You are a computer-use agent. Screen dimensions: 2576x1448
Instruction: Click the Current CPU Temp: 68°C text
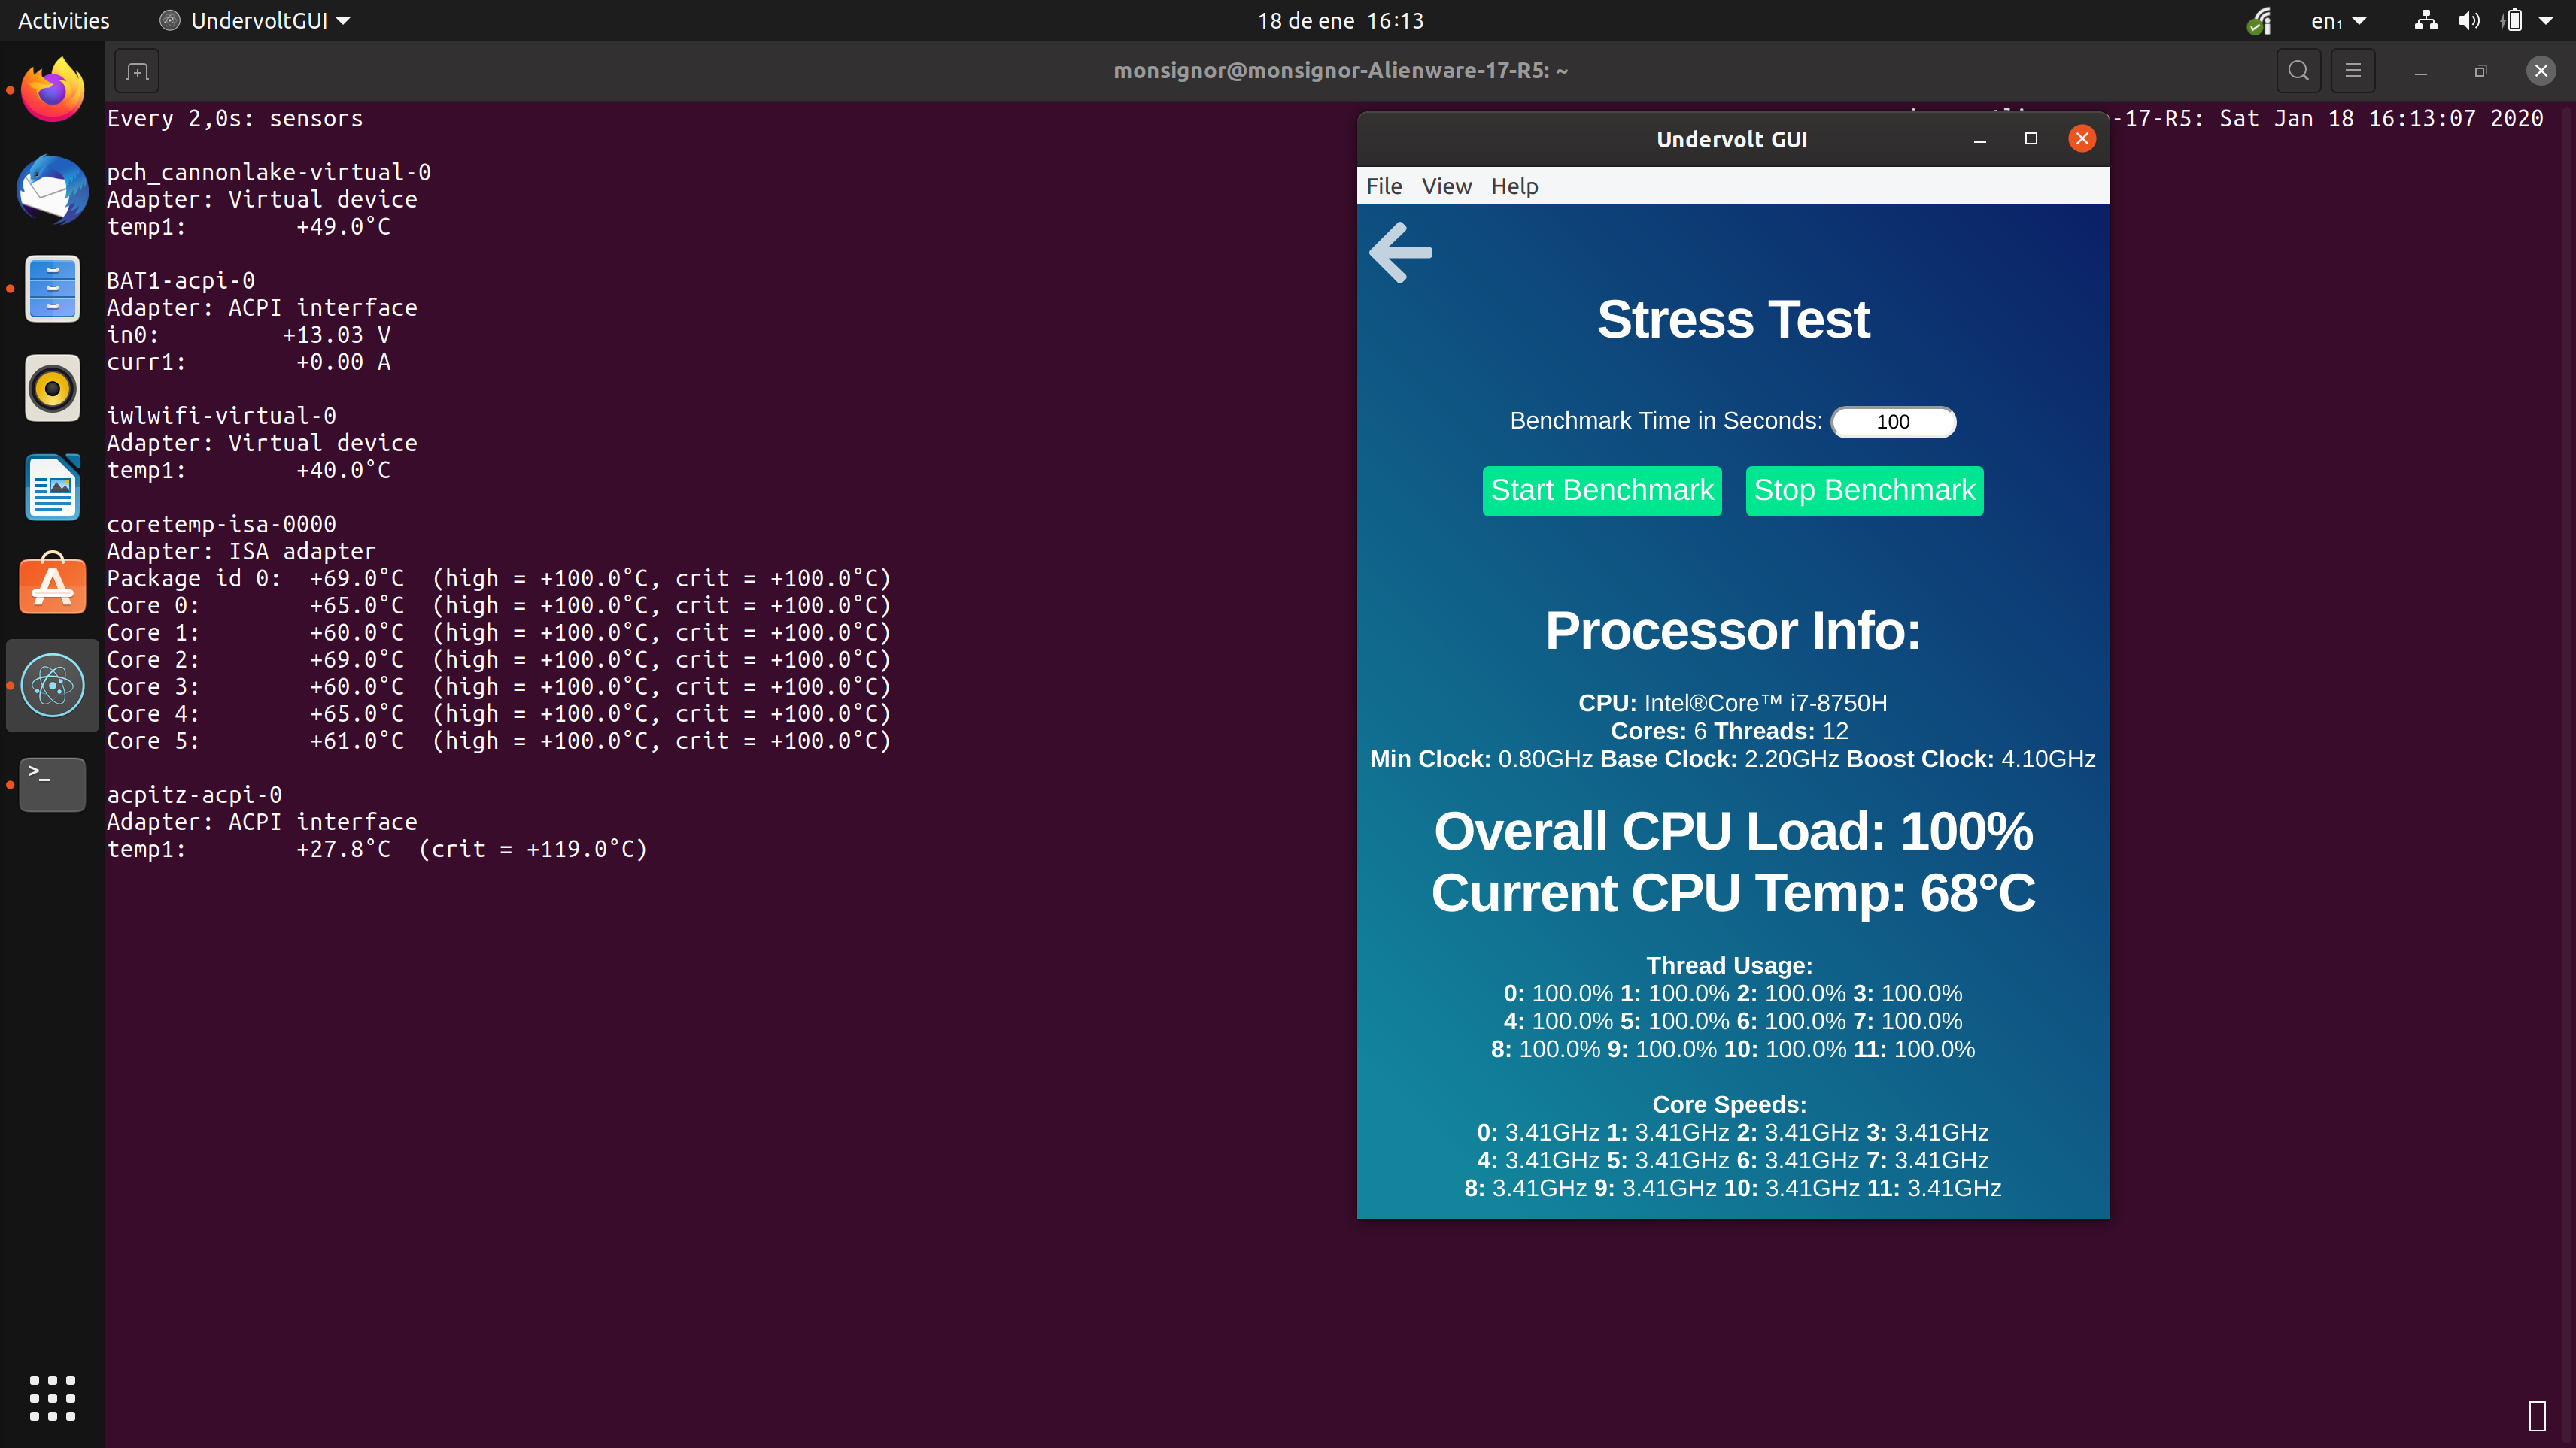(x=1733, y=893)
